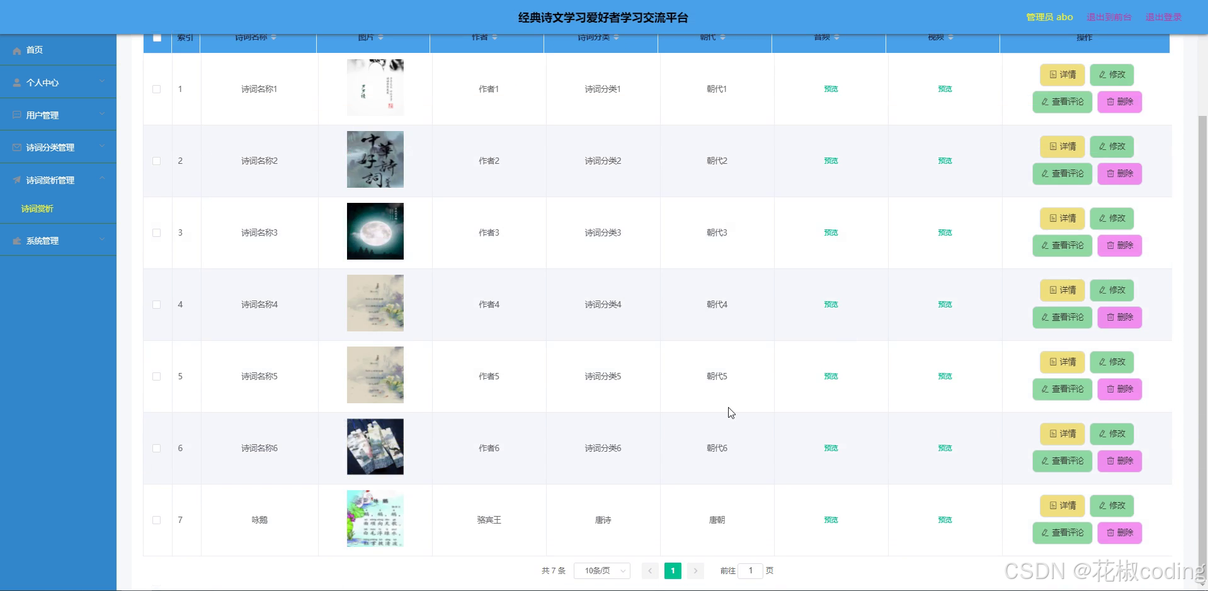This screenshot has width=1208, height=591.
Task: Click the document icon on row 1's 详情 button
Action: [x=1052, y=74]
